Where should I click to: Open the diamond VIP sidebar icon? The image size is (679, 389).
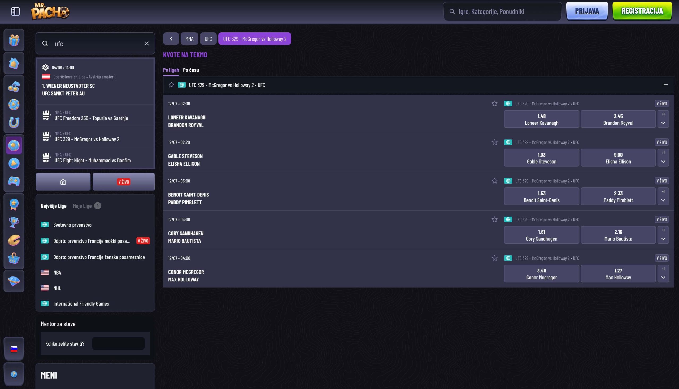14,281
